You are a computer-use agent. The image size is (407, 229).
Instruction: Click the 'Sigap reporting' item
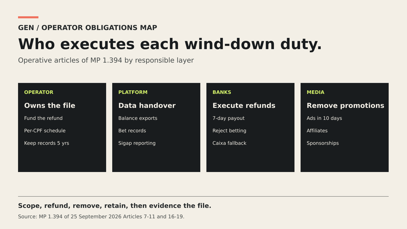137,143
